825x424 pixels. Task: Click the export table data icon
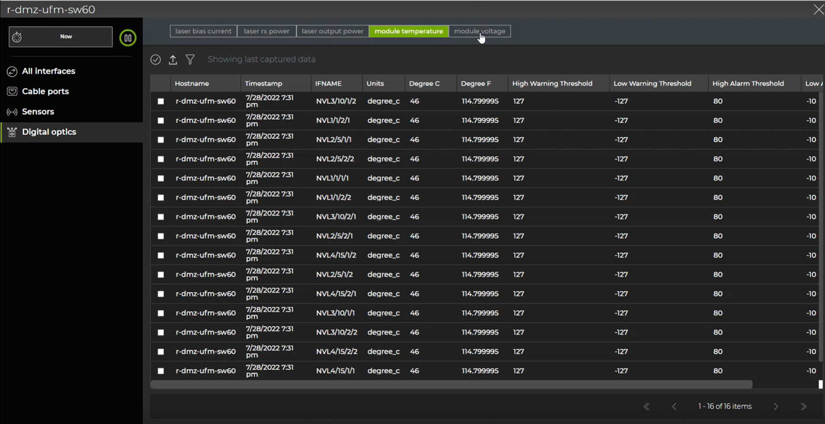point(173,60)
